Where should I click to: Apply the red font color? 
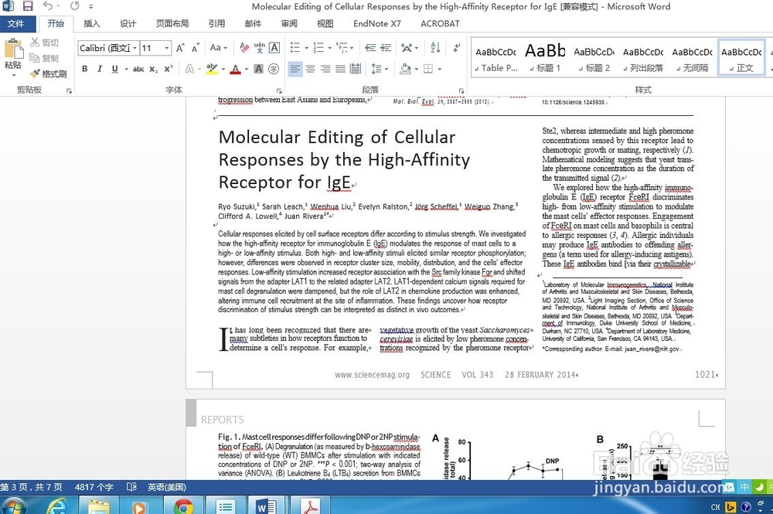235,69
